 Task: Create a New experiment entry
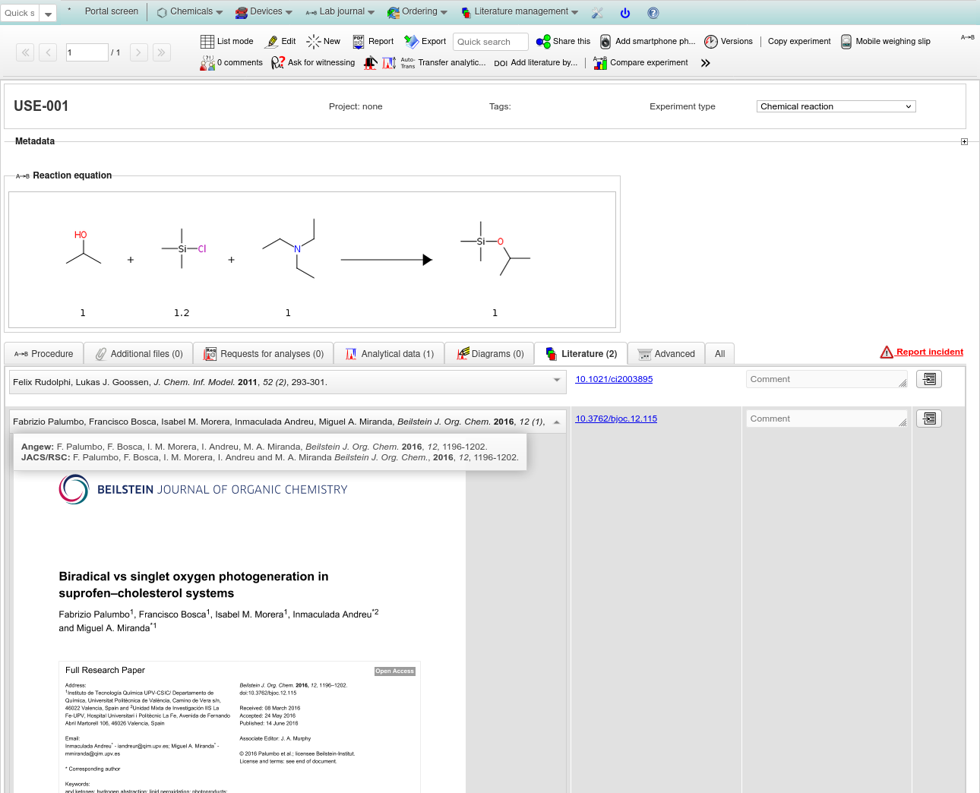point(314,42)
